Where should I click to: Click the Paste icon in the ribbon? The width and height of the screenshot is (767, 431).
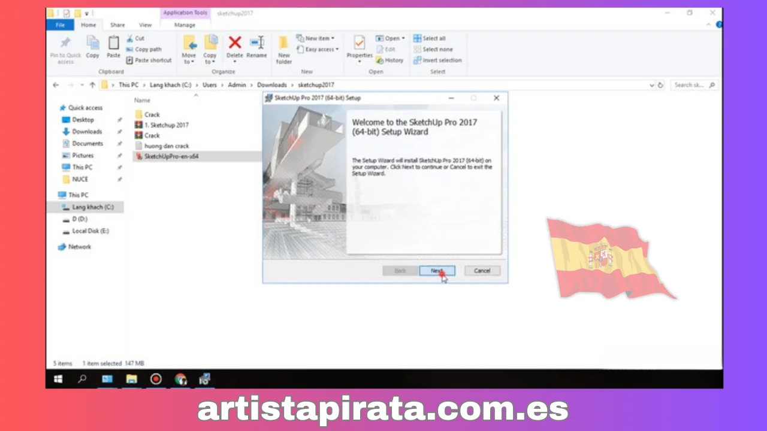click(113, 43)
